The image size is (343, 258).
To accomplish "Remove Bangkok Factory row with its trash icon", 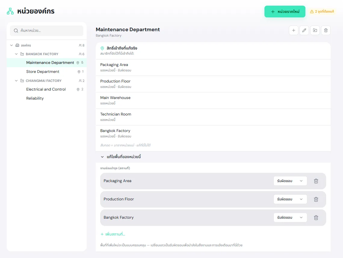I will pos(316,218).
